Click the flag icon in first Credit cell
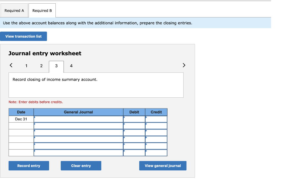This screenshot has height=179, width=284. pos(146,117)
